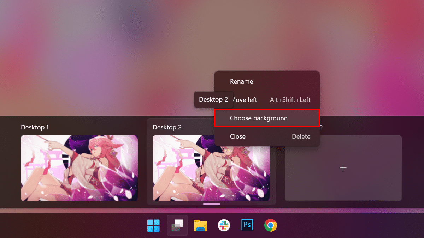Click the Delete shortcut hint in menu
Image resolution: width=424 pixels, height=238 pixels.
301,136
